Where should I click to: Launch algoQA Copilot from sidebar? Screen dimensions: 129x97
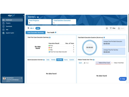(x=12, y=33)
